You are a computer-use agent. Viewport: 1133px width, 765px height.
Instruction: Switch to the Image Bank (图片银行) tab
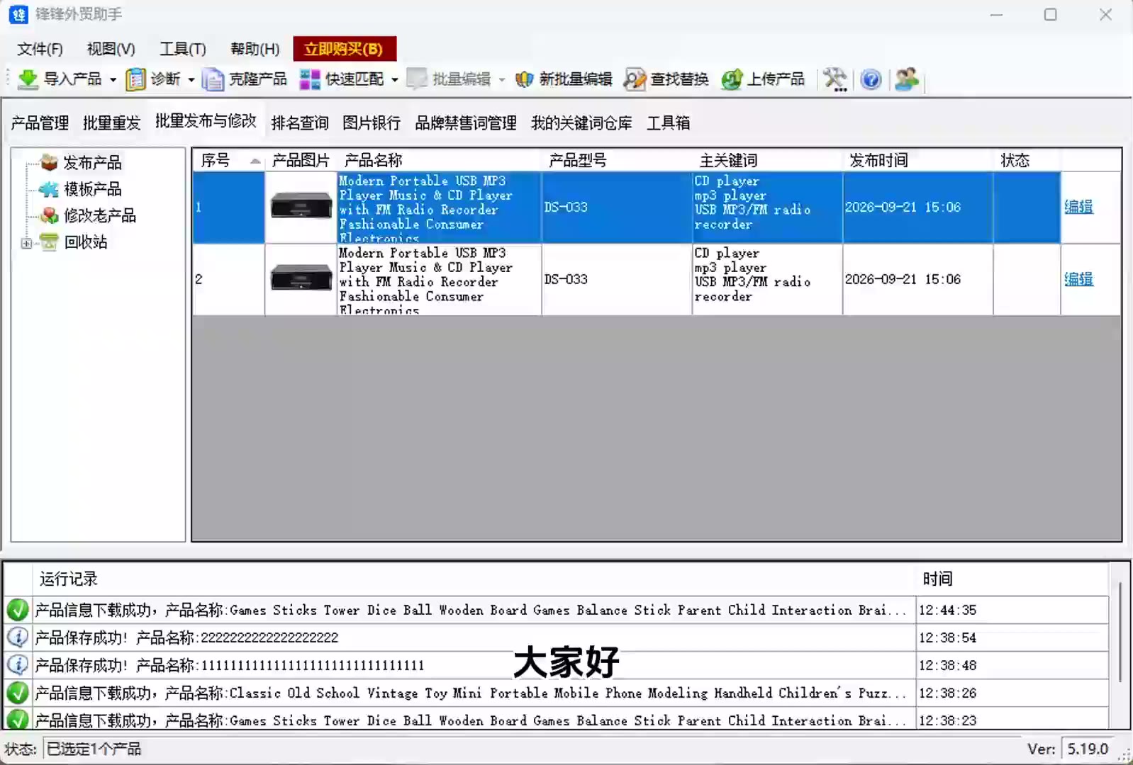(372, 123)
